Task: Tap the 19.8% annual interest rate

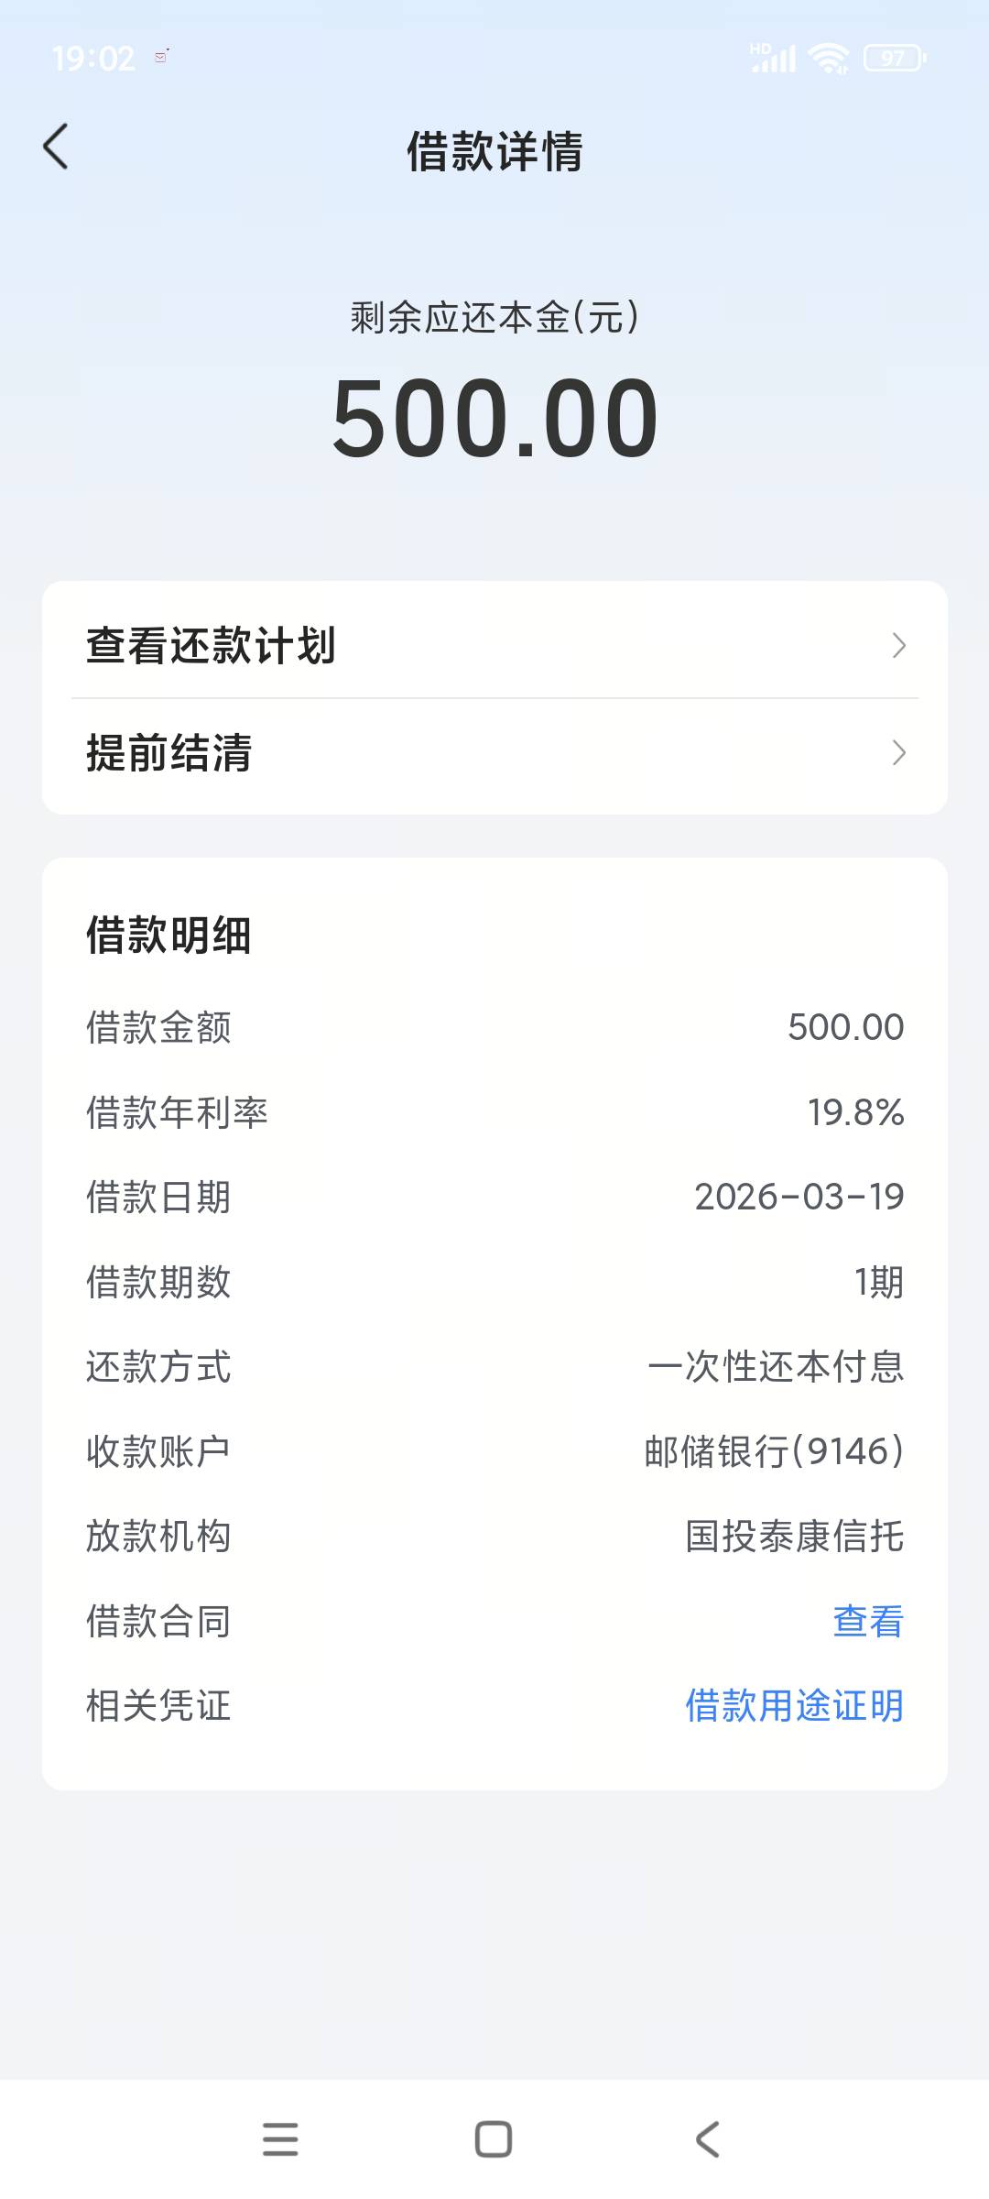Action: [x=855, y=1112]
